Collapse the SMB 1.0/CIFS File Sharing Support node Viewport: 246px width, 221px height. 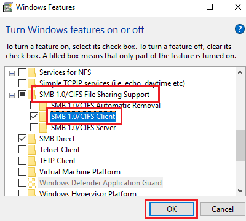12,95
